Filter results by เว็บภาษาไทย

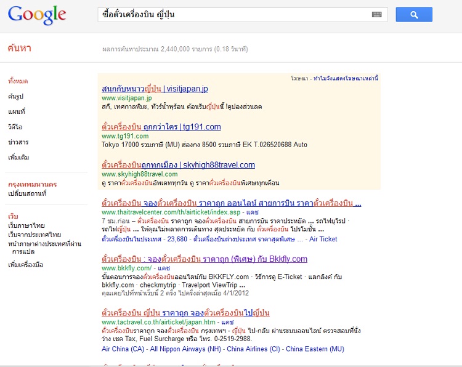[26, 226]
